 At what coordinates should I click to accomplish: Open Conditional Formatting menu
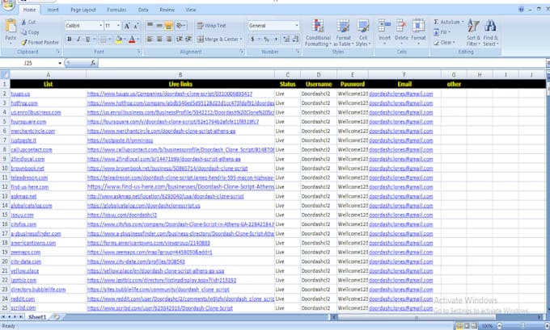[x=318, y=32]
